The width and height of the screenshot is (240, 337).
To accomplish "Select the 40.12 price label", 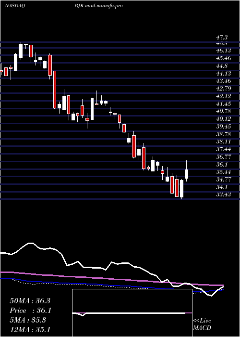I will click(x=223, y=119).
